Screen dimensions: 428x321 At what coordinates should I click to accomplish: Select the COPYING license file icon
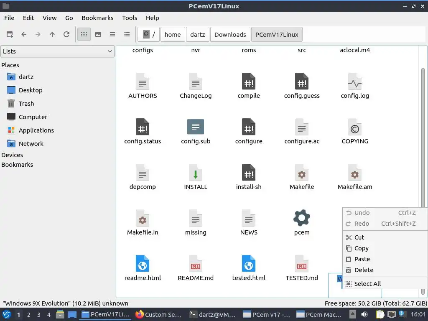click(355, 127)
